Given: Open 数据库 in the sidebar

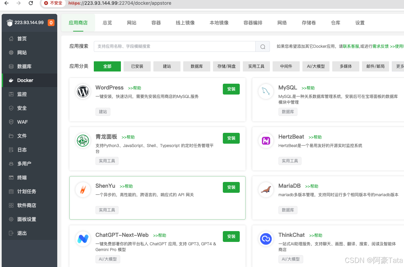Looking at the screenshot, I should (29, 66).
